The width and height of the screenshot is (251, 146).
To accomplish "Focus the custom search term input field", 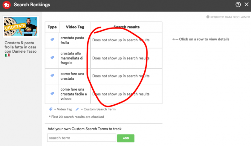I will [82, 138].
